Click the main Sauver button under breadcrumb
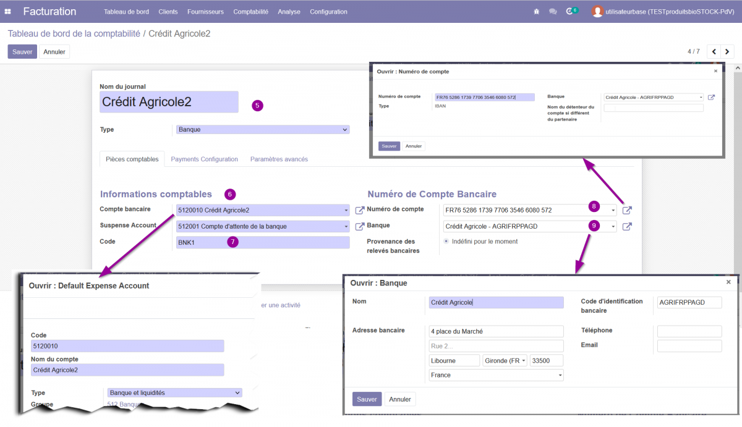Viewport: 742px width, 427px height. (22, 52)
